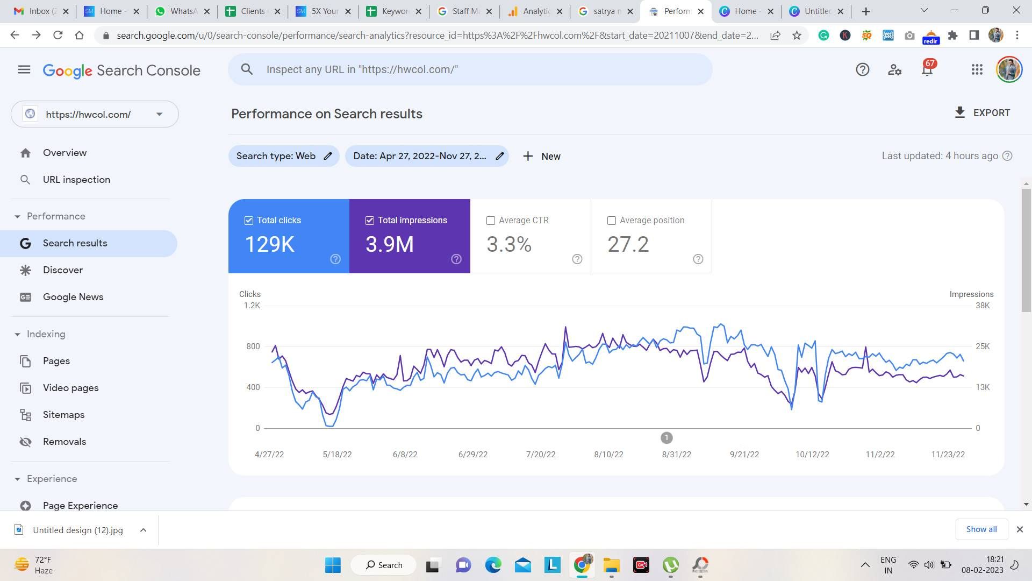Click the address bar URL
Viewport: 1032px width, 581px height.
[438, 36]
